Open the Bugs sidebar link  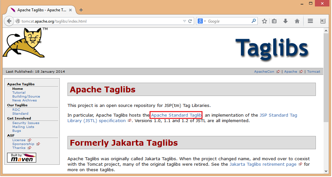point(16,130)
